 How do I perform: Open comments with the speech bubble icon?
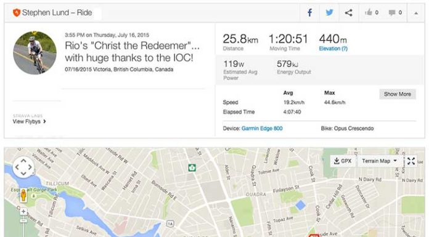coord(392,12)
